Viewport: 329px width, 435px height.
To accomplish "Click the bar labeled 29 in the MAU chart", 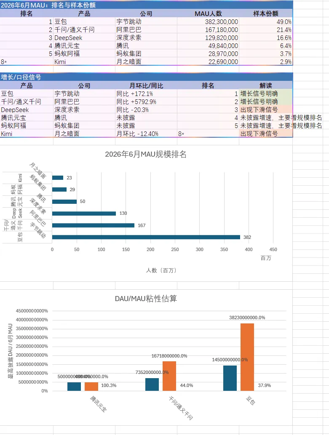I will pos(59,189).
